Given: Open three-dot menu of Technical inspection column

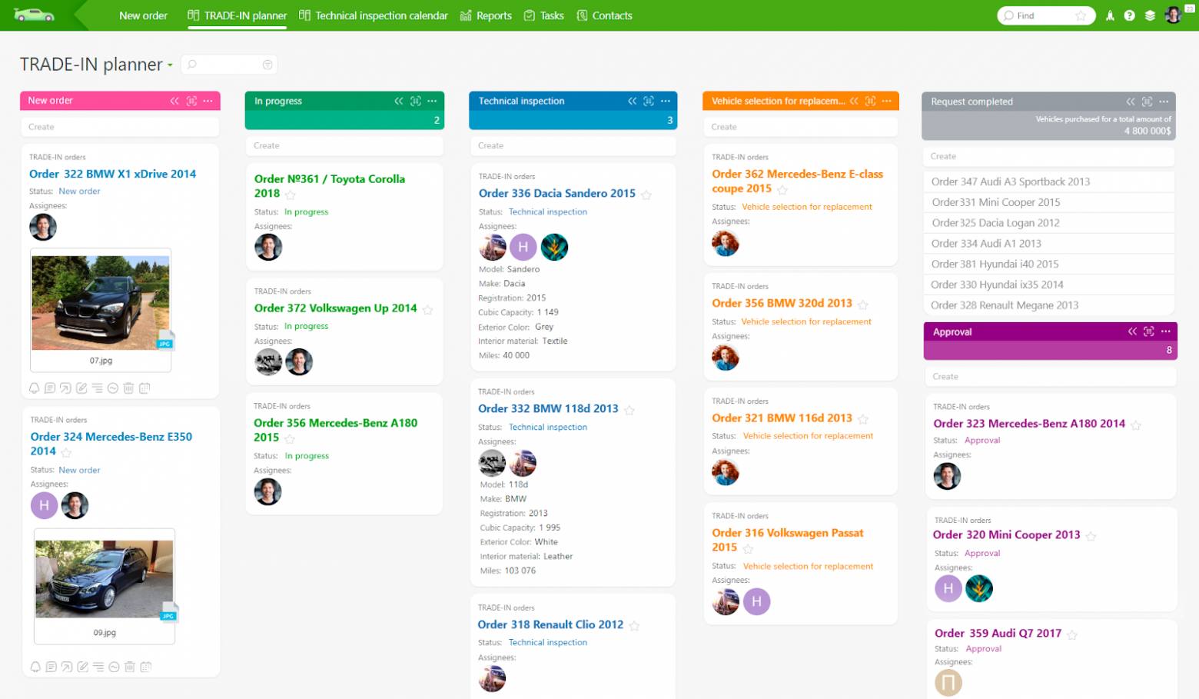Looking at the screenshot, I should (x=666, y=101).
